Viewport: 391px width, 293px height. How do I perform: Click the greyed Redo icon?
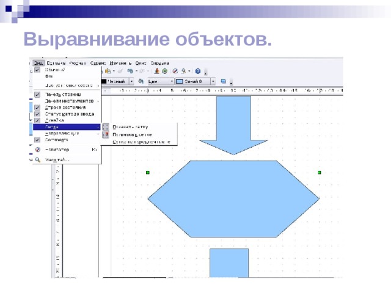click(142, 71)
